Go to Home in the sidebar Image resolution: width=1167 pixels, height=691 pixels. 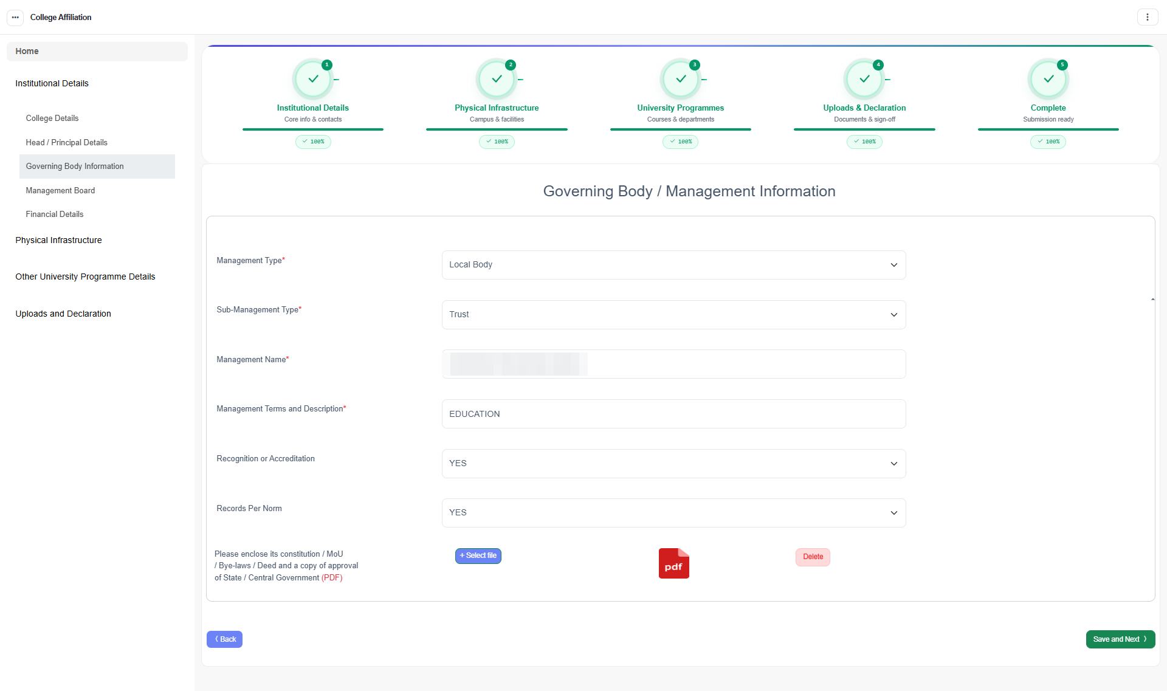coord(97,52)
